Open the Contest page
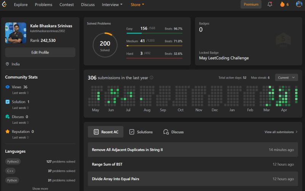The height and width of the screenshot is (191, 305). coord(66,5)
